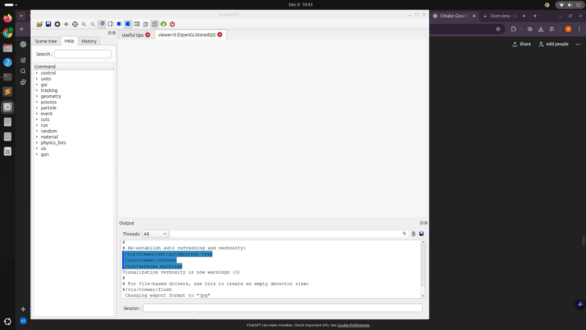
Task: Click the open folder icon in toolbar
Action: [x=40, y=24]
